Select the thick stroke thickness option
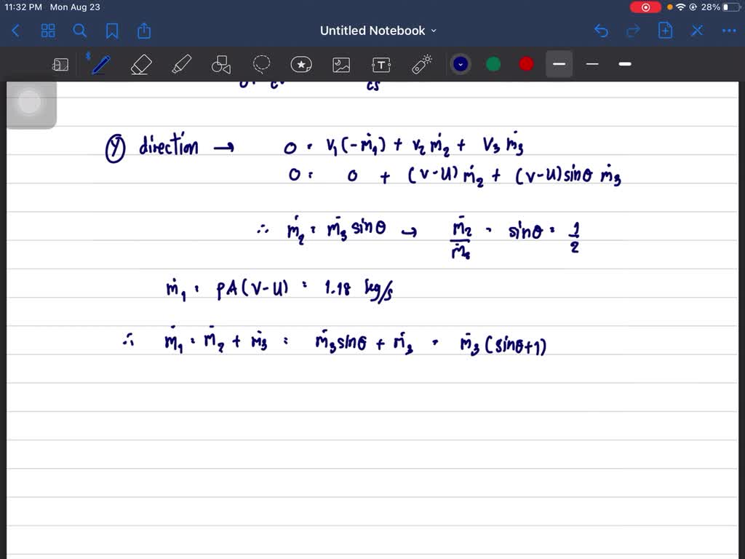Screen dimensions: 745x559 click(625, 64)
